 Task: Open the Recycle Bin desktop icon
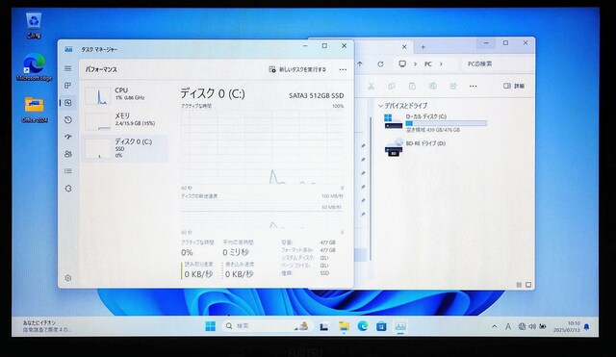[x=34, y=26]
